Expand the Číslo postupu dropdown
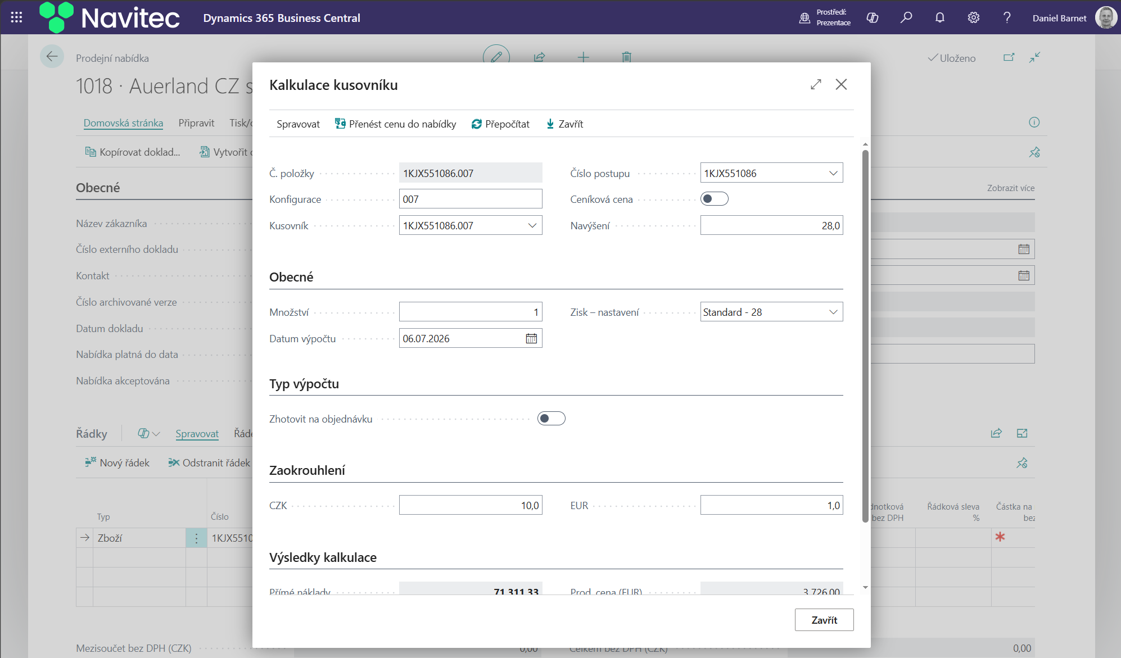1121x658 pixels. 833,173
